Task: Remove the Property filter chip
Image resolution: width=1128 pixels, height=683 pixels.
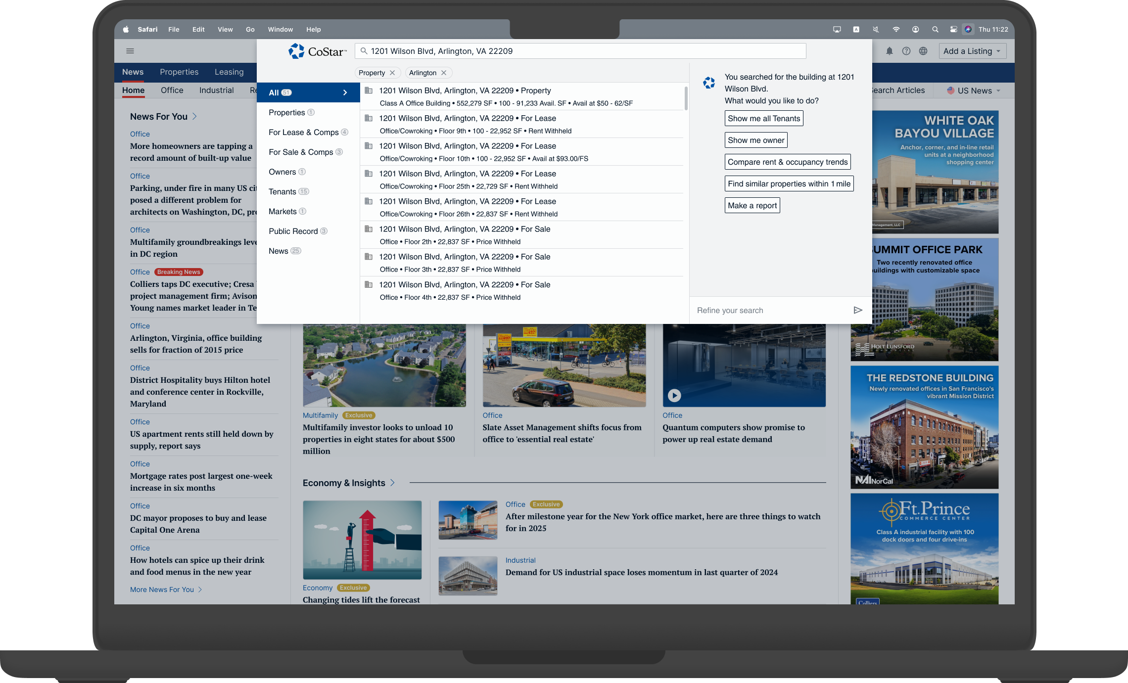Action: pyautogui.click(x=392, y=73)
